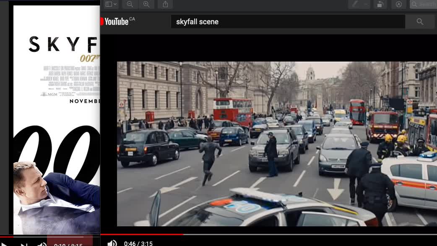This screenshot has width=437, height=246.
Task: Zoom in with the plus magnifier
Action: (146, 4)
